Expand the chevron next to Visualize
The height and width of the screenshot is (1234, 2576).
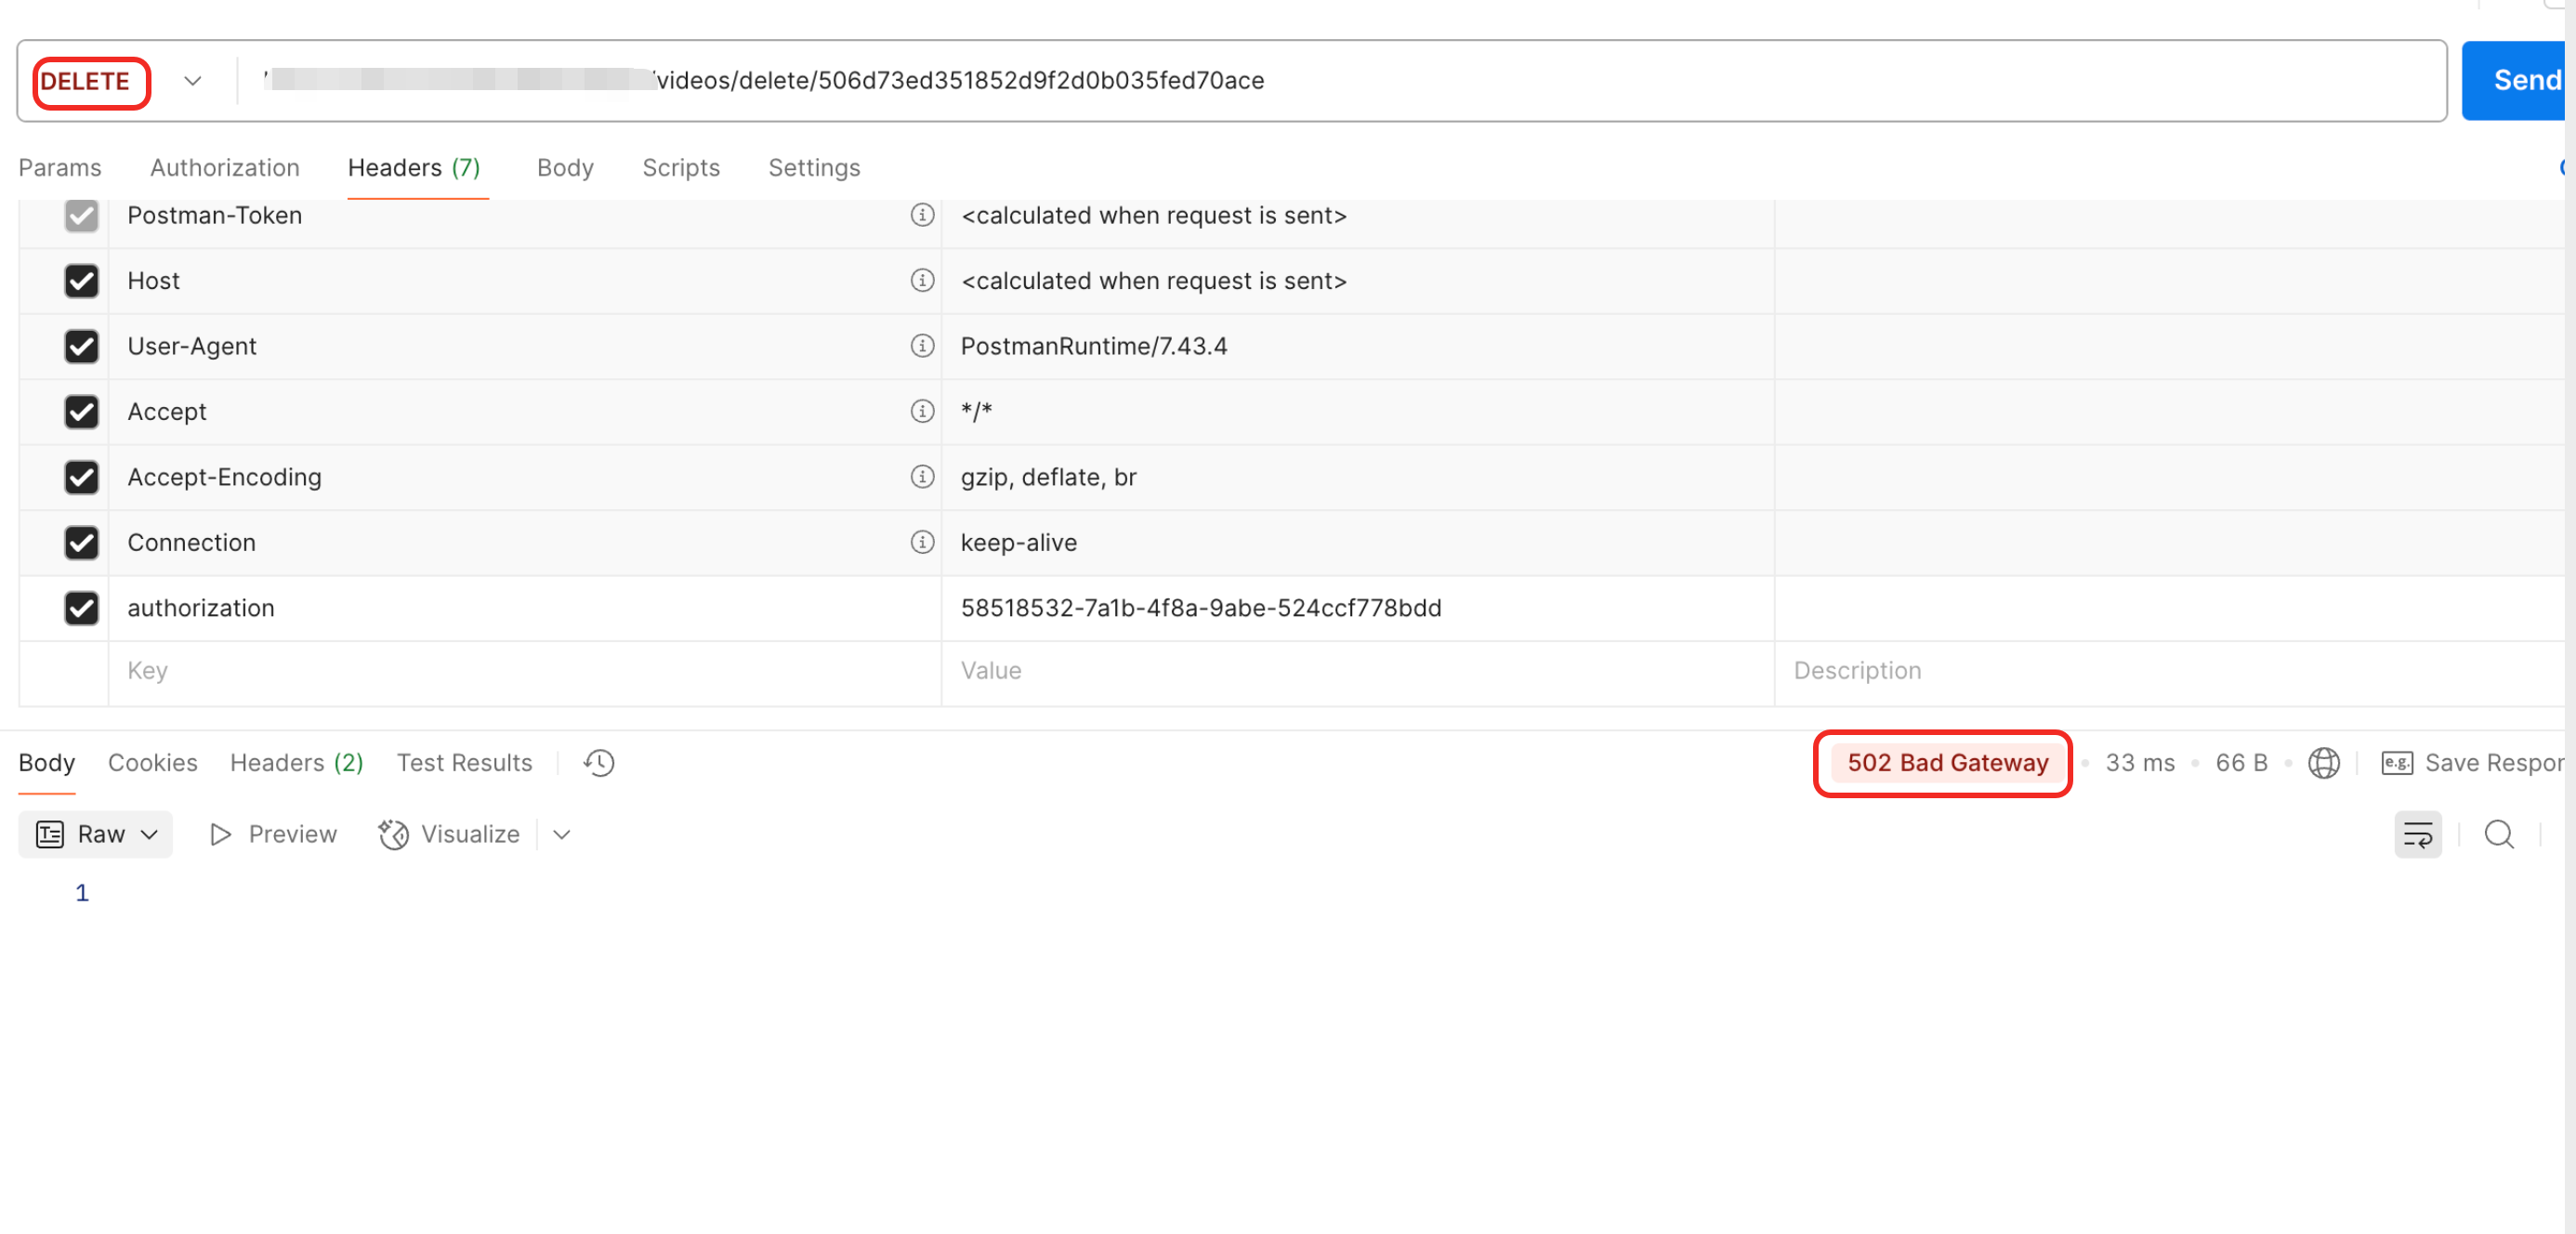[x=562, y=834]
